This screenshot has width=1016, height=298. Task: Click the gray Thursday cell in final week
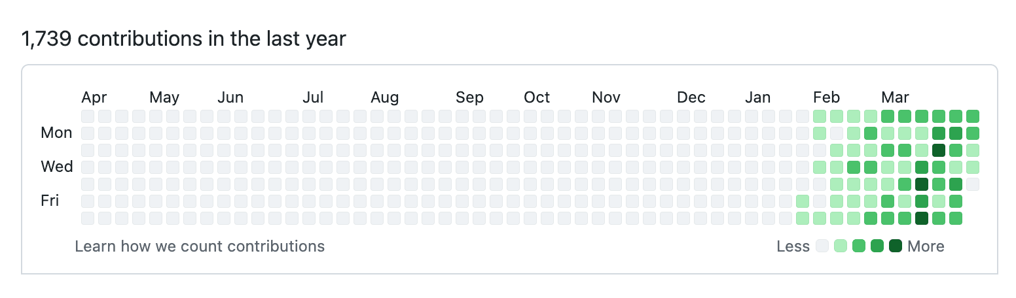click(973, 184)
